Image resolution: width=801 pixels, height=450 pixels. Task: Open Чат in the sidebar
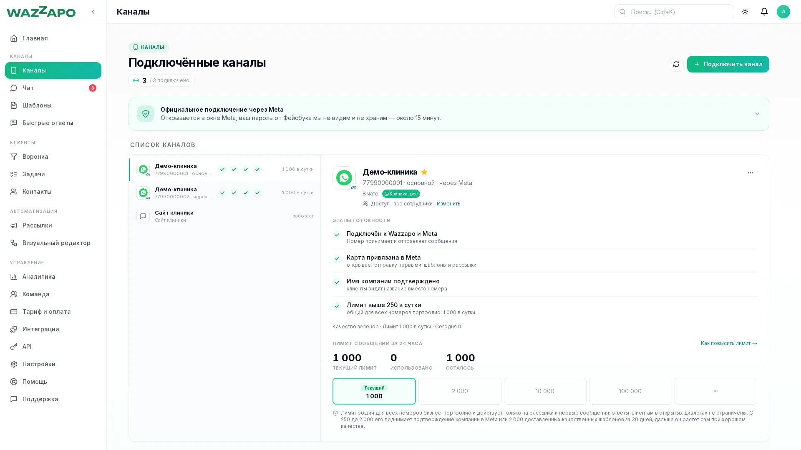click(x=53, y=88)
